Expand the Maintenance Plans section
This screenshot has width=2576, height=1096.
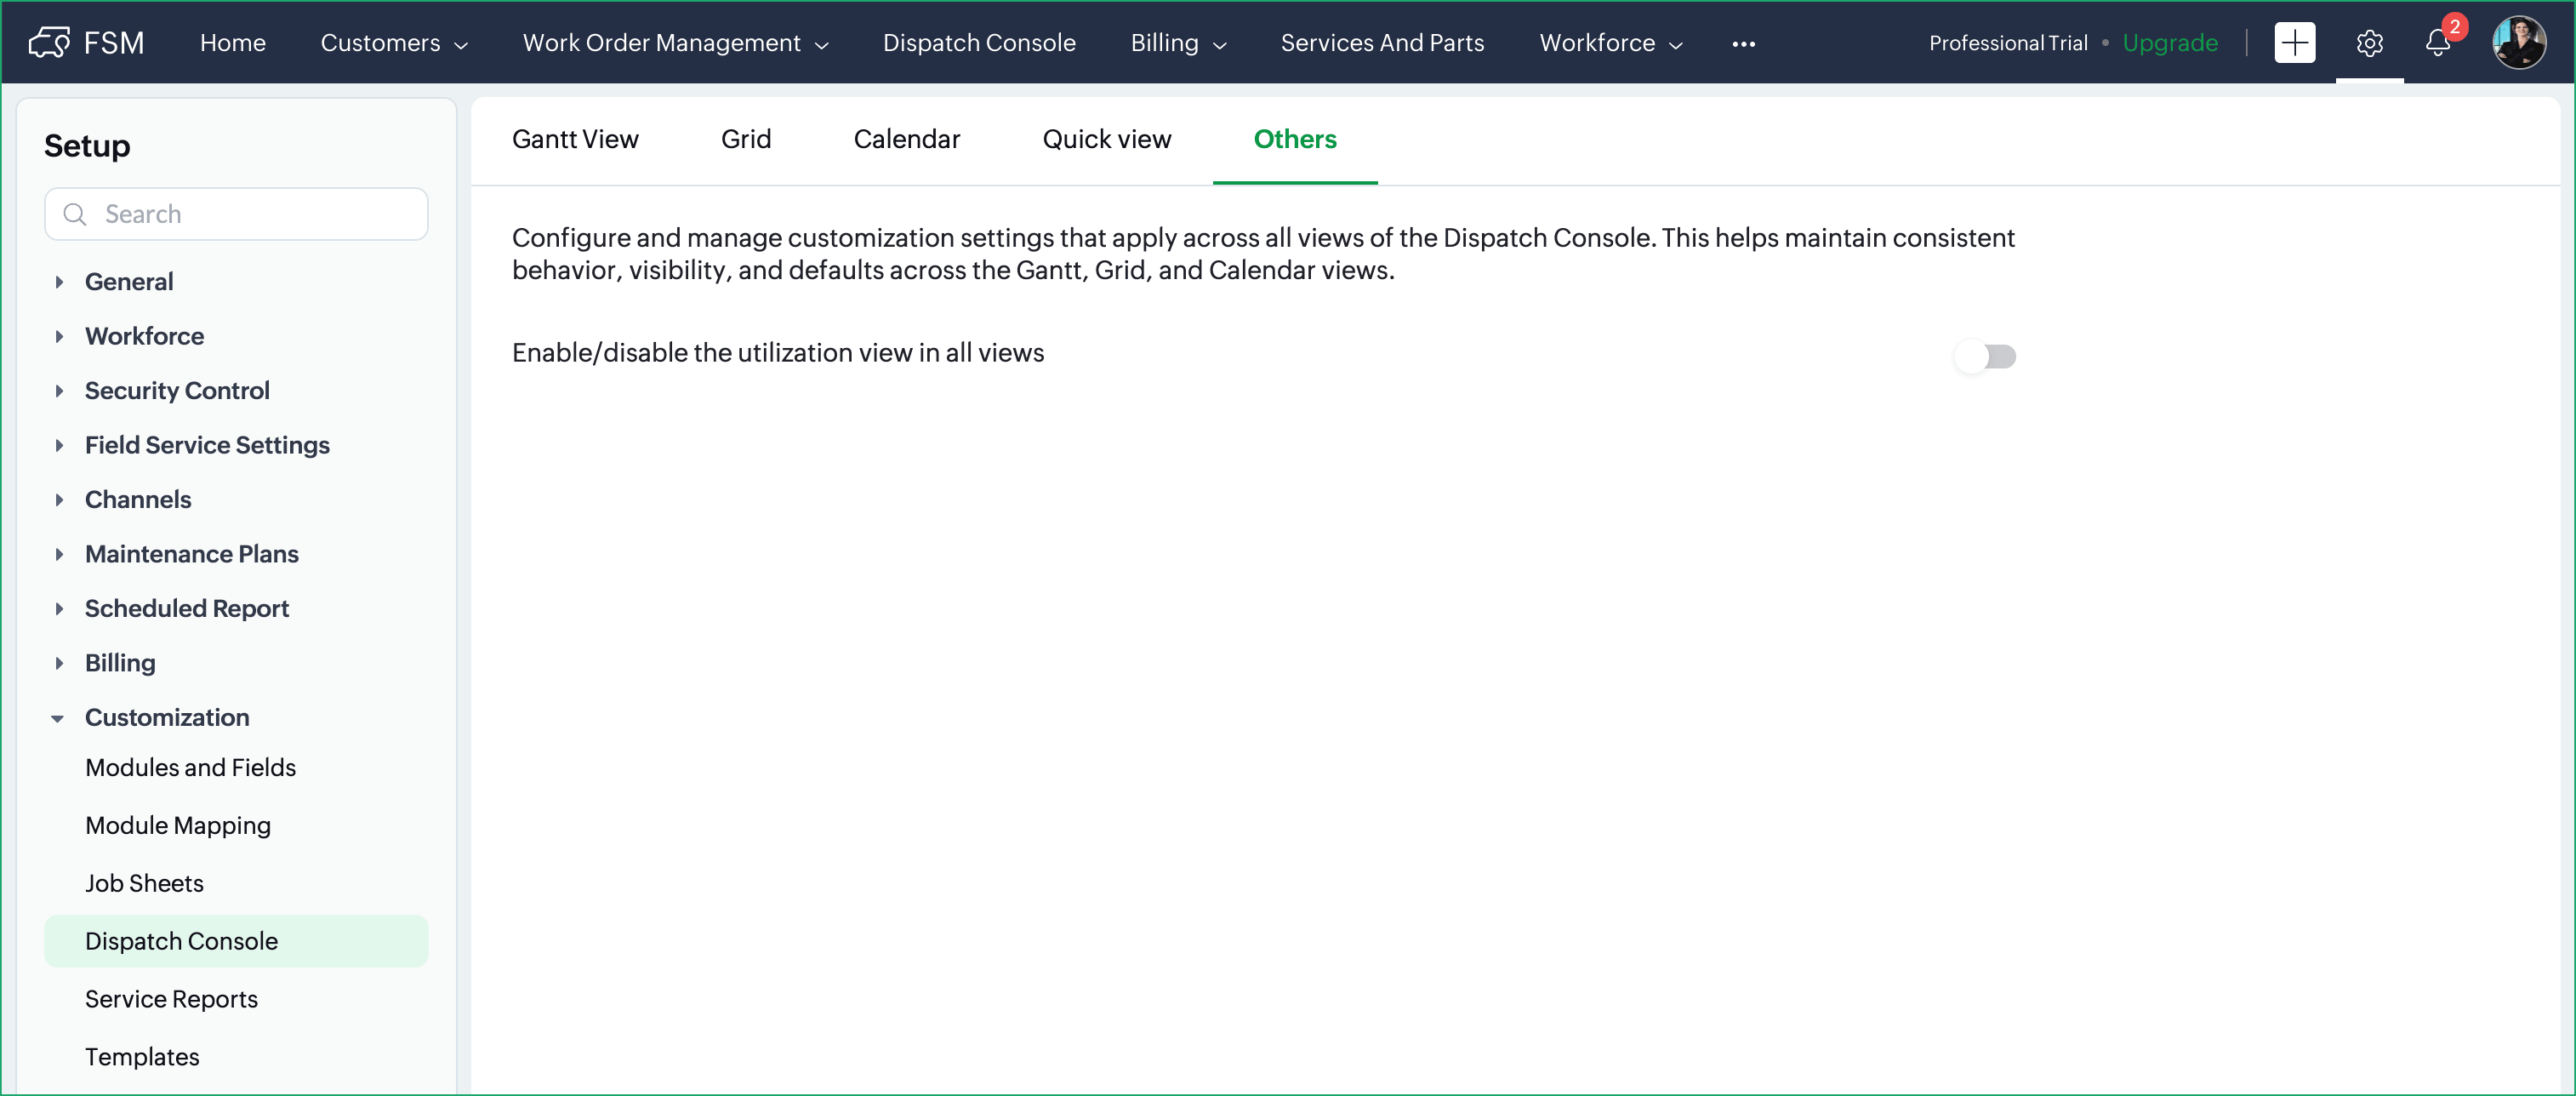(59, 554)
